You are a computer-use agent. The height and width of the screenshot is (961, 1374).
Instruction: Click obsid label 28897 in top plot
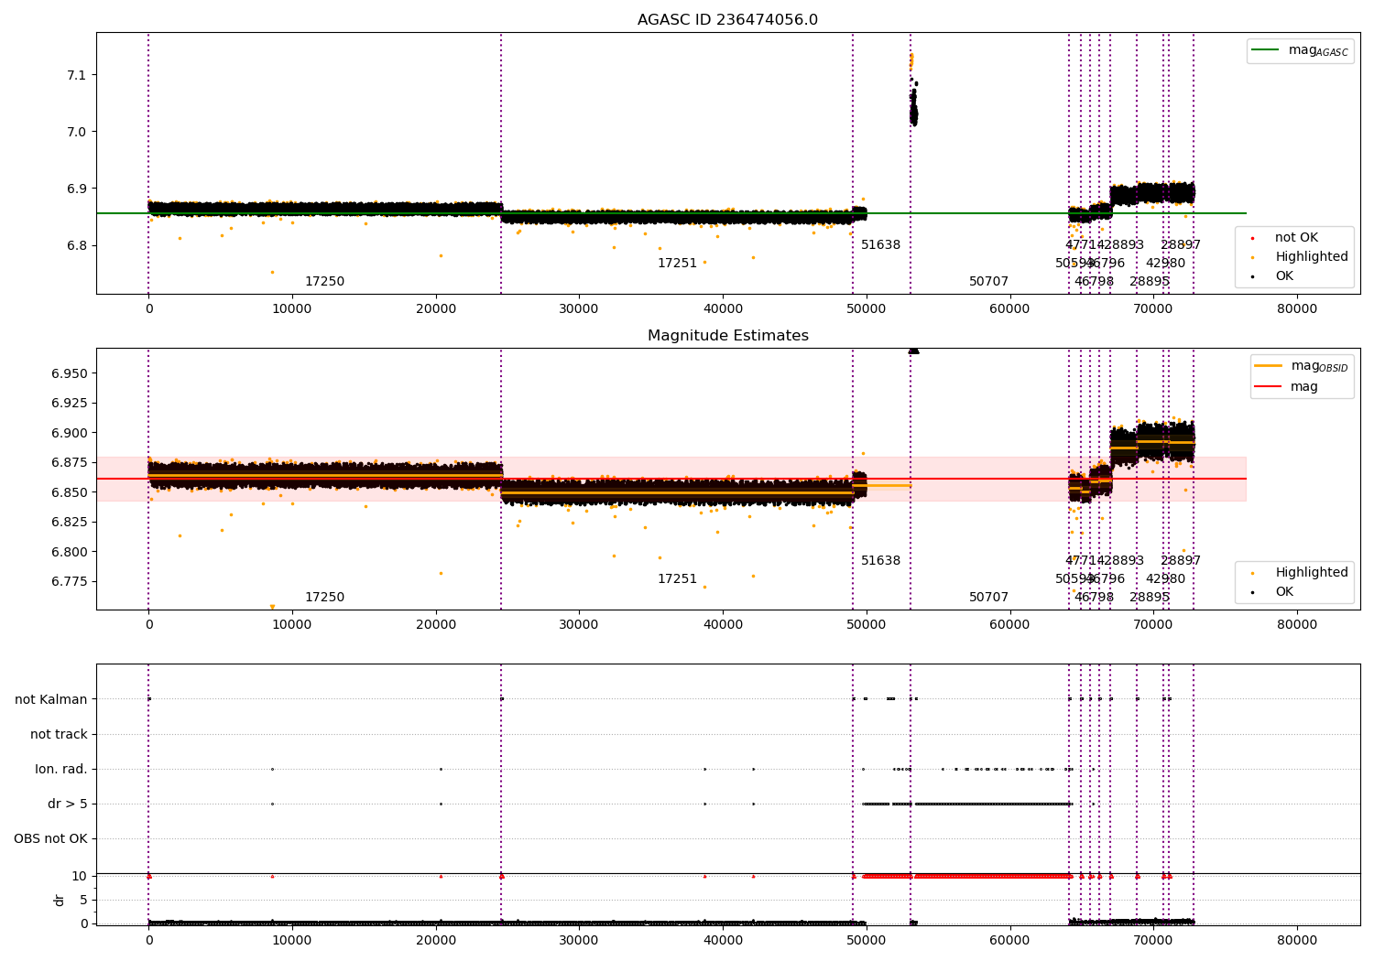click(1181, 245)
